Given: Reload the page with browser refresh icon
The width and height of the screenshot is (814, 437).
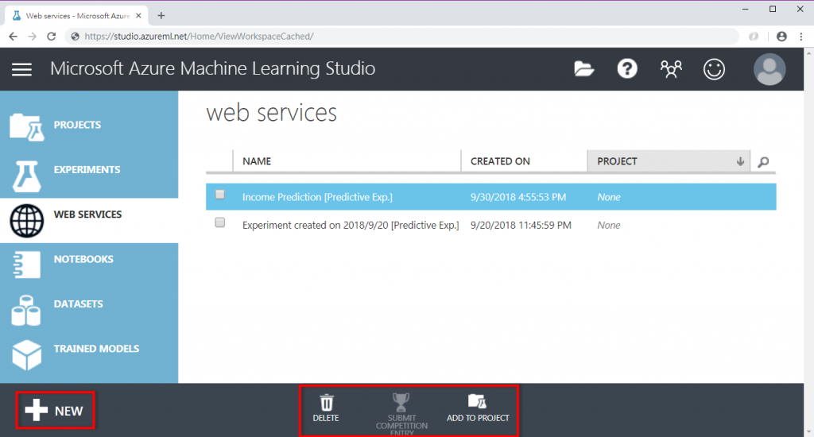Looking at the screenshot, I should pyautogui.click(x=51, y=37).
